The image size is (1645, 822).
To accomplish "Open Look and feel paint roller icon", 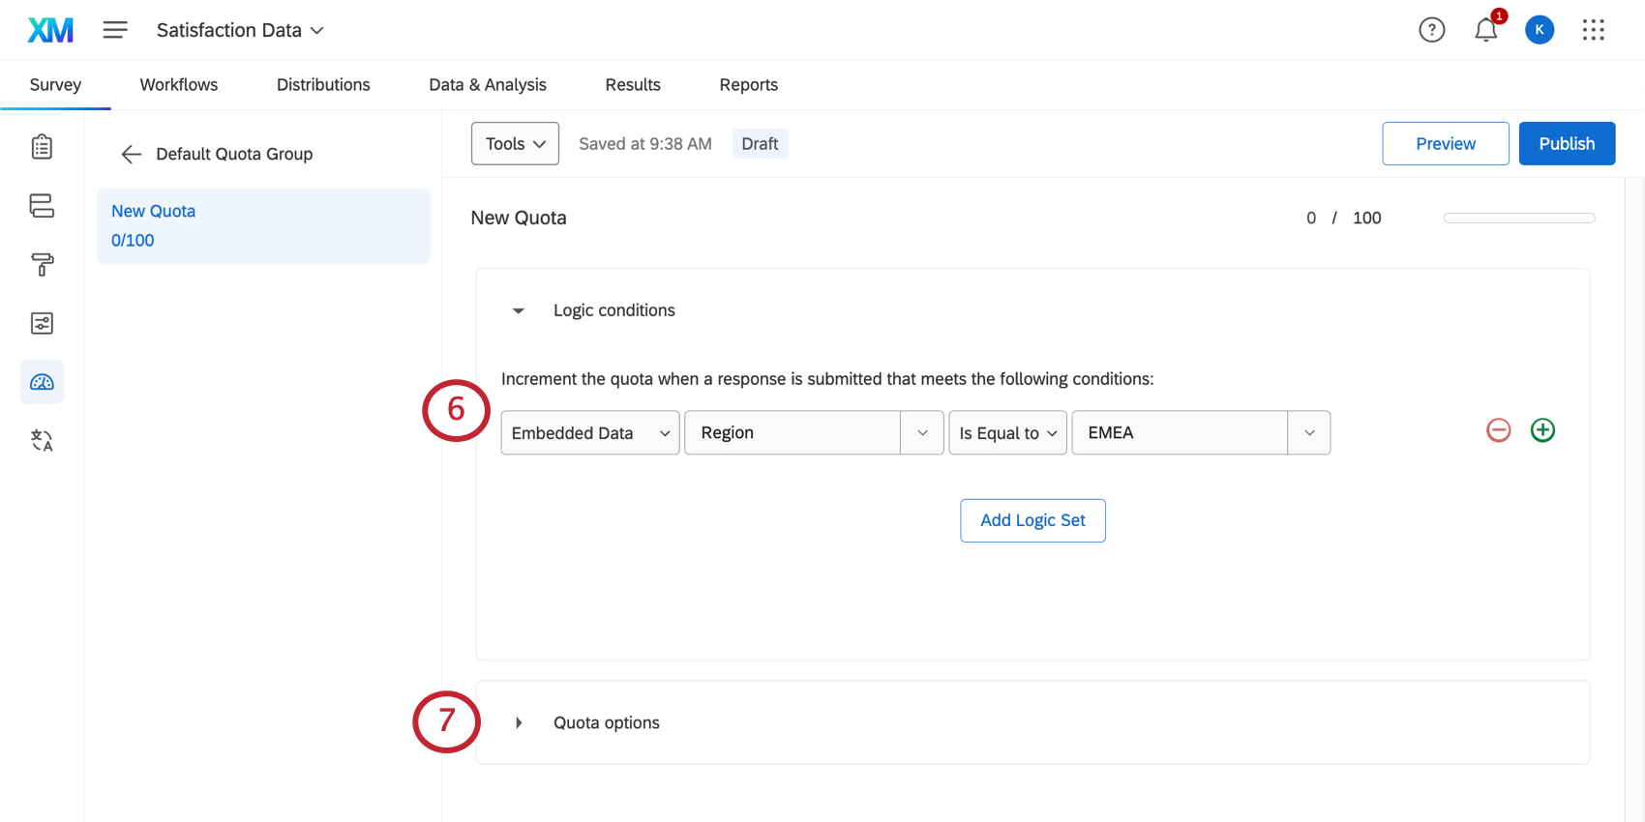I will click(x=42, y=264).
